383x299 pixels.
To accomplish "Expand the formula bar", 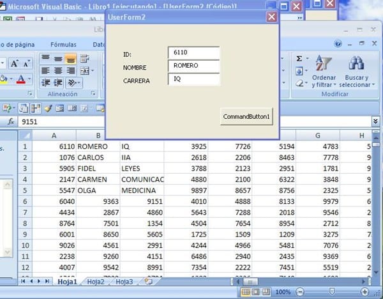I will [376, 121].
